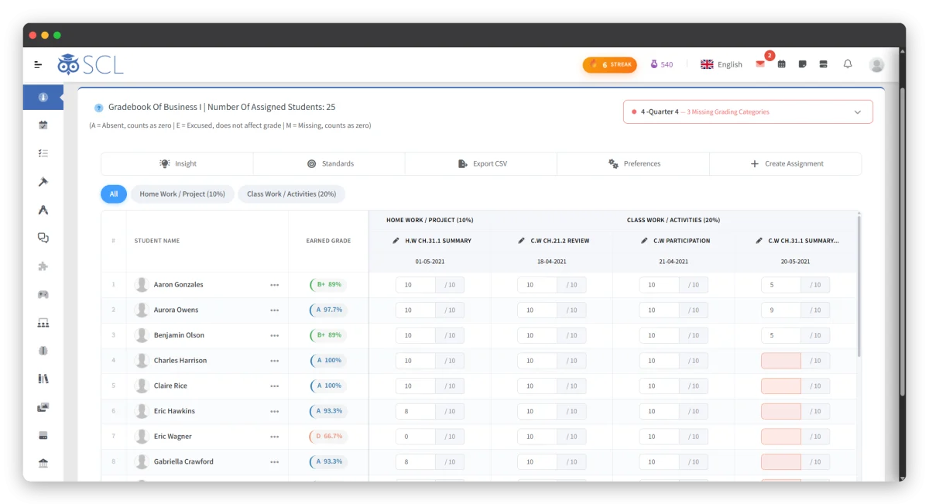The height and width of the screenshot is (504, 929).
Task: Open the options menu for Aurora Owens
Action: (x=275, y=310)
